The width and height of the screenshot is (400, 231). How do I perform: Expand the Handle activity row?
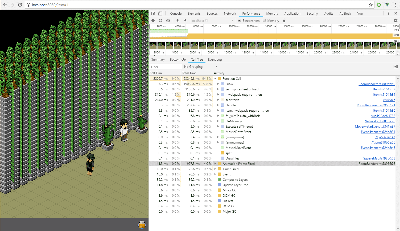[x=218, y=105]
